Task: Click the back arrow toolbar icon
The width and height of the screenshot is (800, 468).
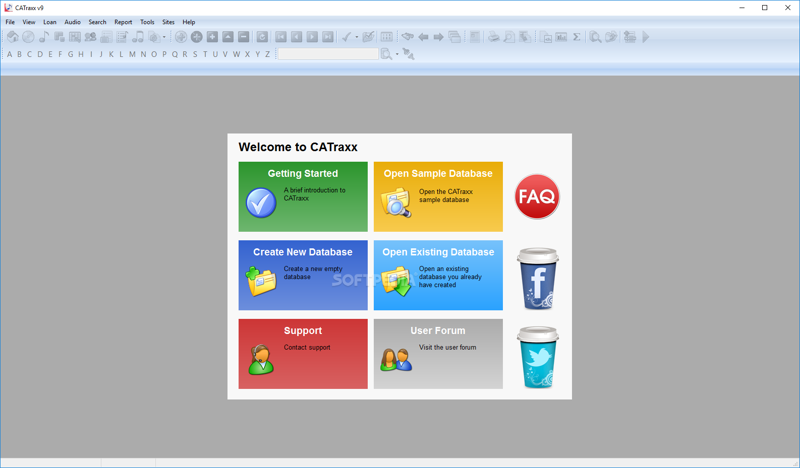Action: (423, 37)
